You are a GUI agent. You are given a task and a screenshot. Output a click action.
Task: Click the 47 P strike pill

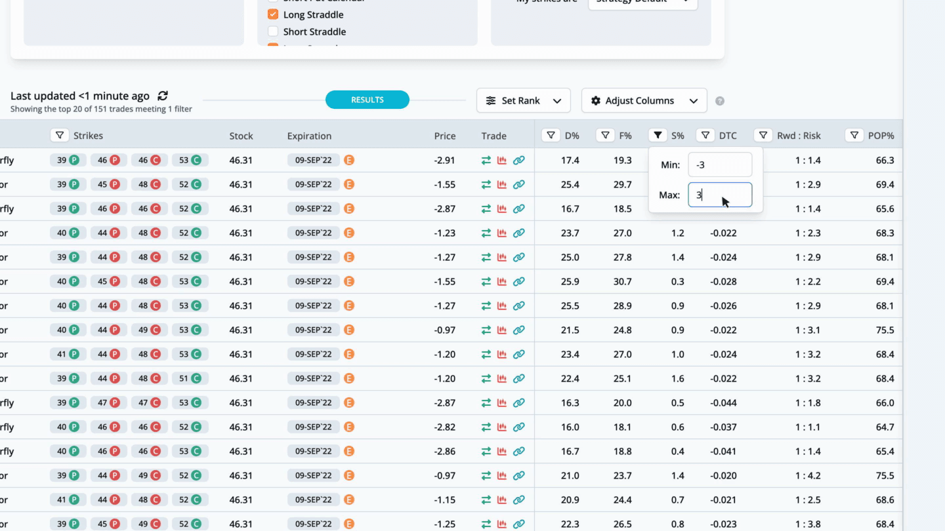pyautogui.click(x=109, y=403)
